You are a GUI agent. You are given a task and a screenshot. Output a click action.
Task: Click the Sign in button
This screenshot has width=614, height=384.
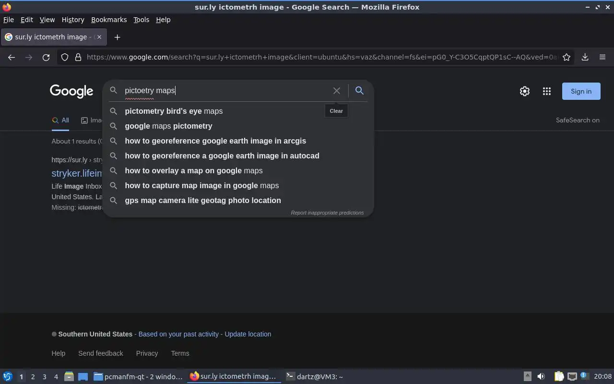pos(581,91)
